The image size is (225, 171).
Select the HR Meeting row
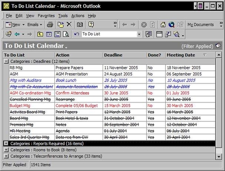click(112, 131)
